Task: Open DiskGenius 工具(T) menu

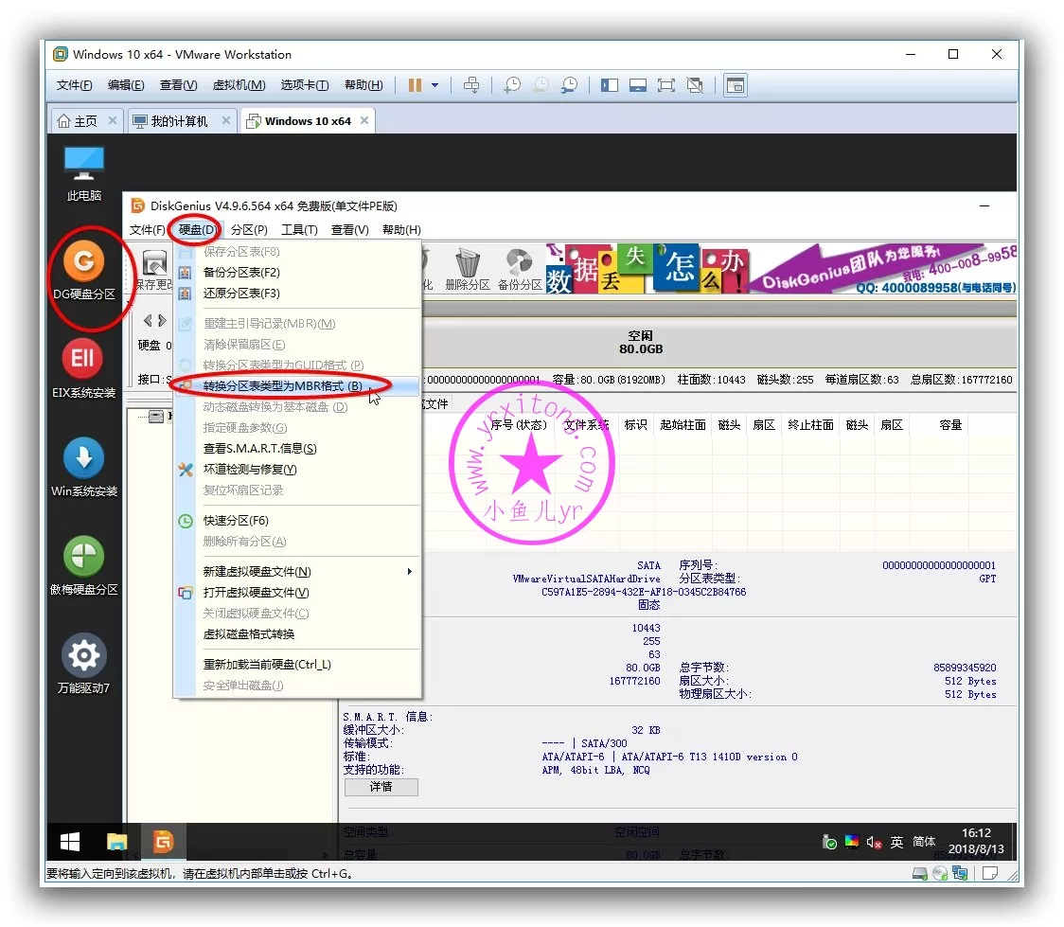Action: pos(299,230)
